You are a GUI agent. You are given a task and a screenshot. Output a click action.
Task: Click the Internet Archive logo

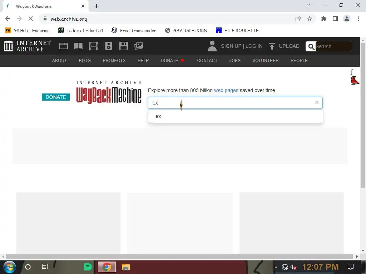[x=27, y=46]
